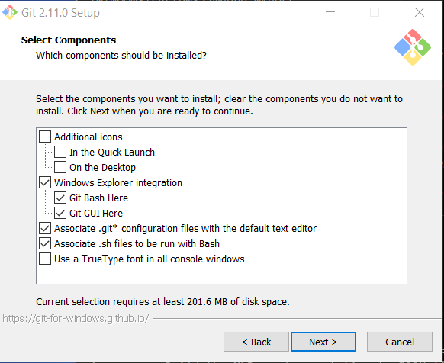Click the large Git logo in header
The width and height of the screenshot is (444, 363).
[413, 47]
